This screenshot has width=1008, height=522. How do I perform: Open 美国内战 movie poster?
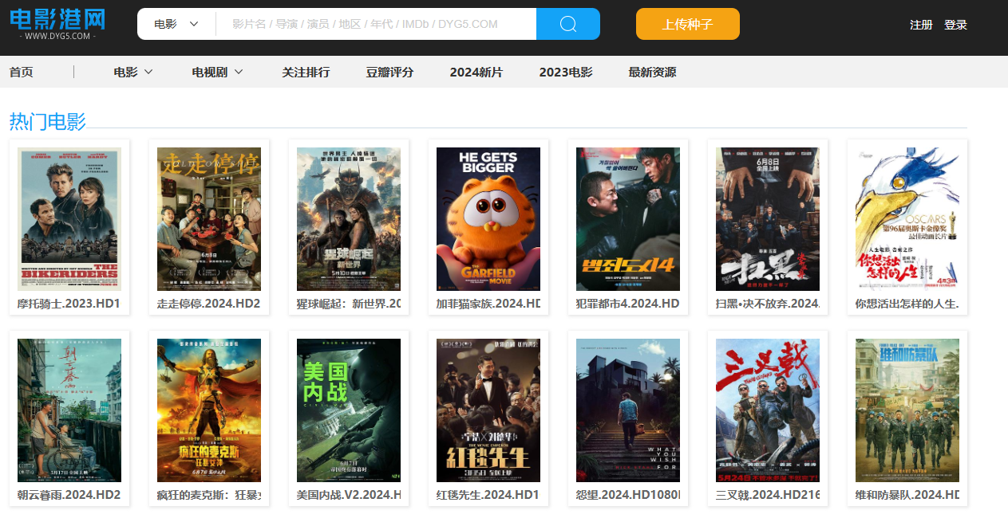(349, 410)
